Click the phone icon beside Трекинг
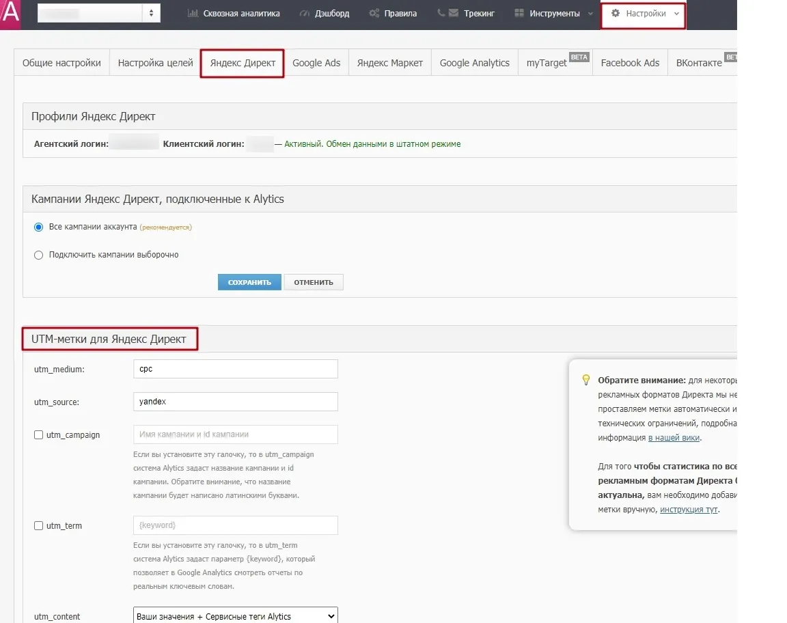 [441, 13]
